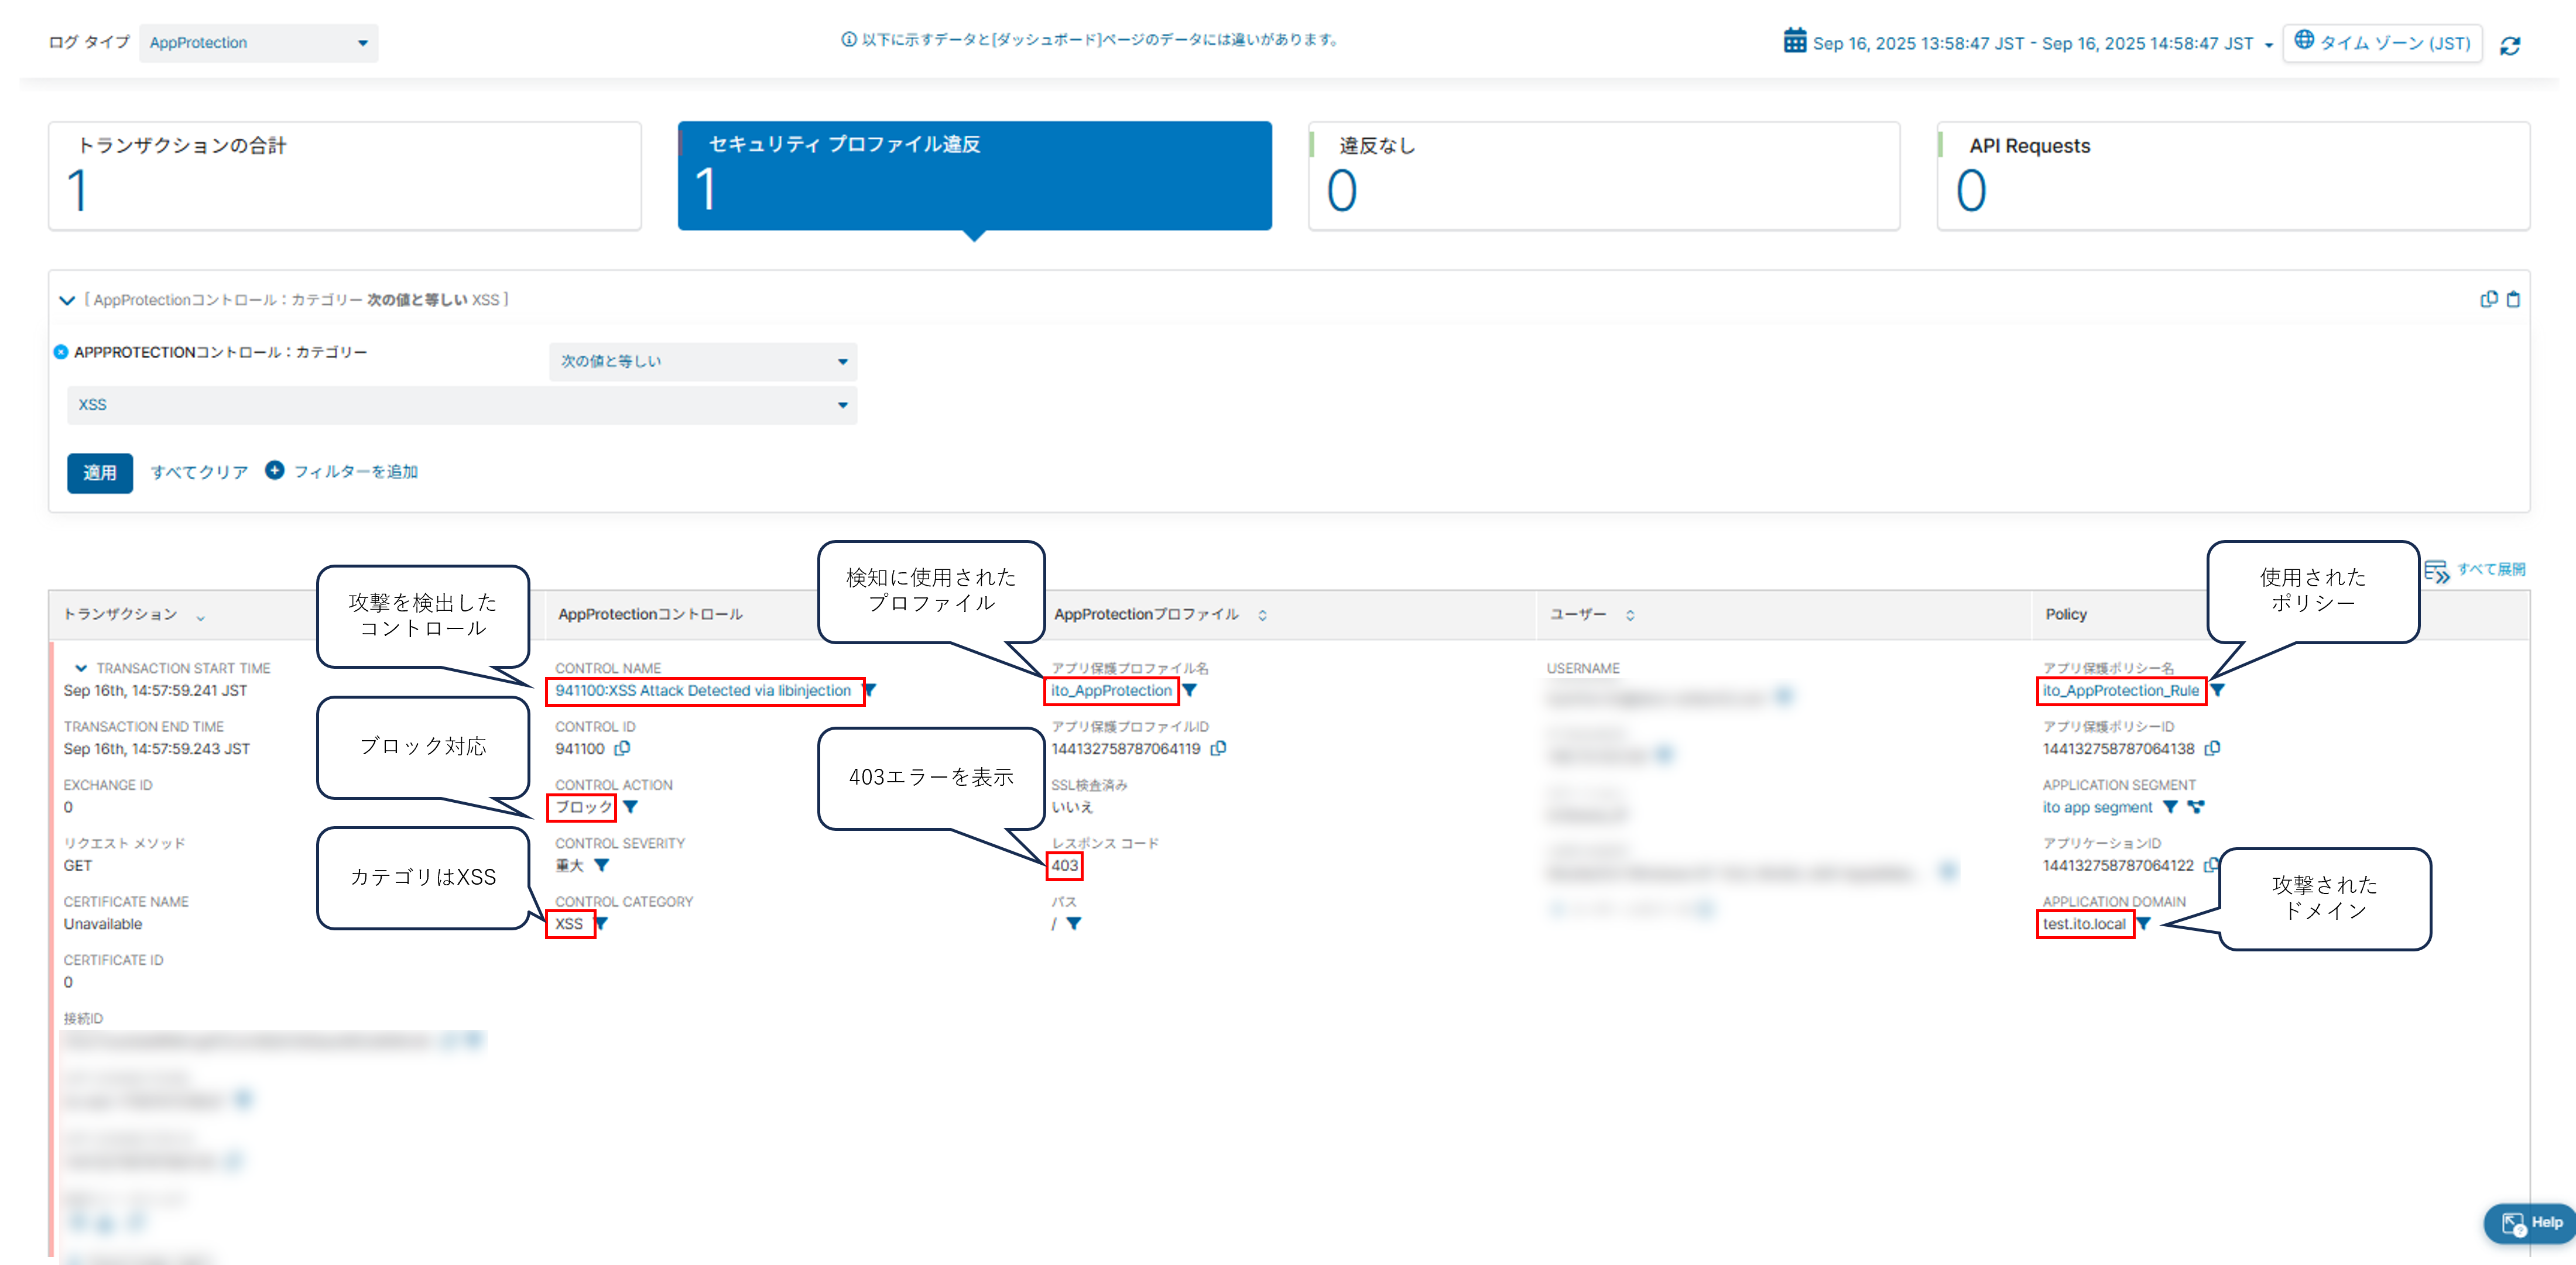Copy the アプリ保護プロファイルID value
Viewport: 2576px width, 1265px height.
(1218, 748)
